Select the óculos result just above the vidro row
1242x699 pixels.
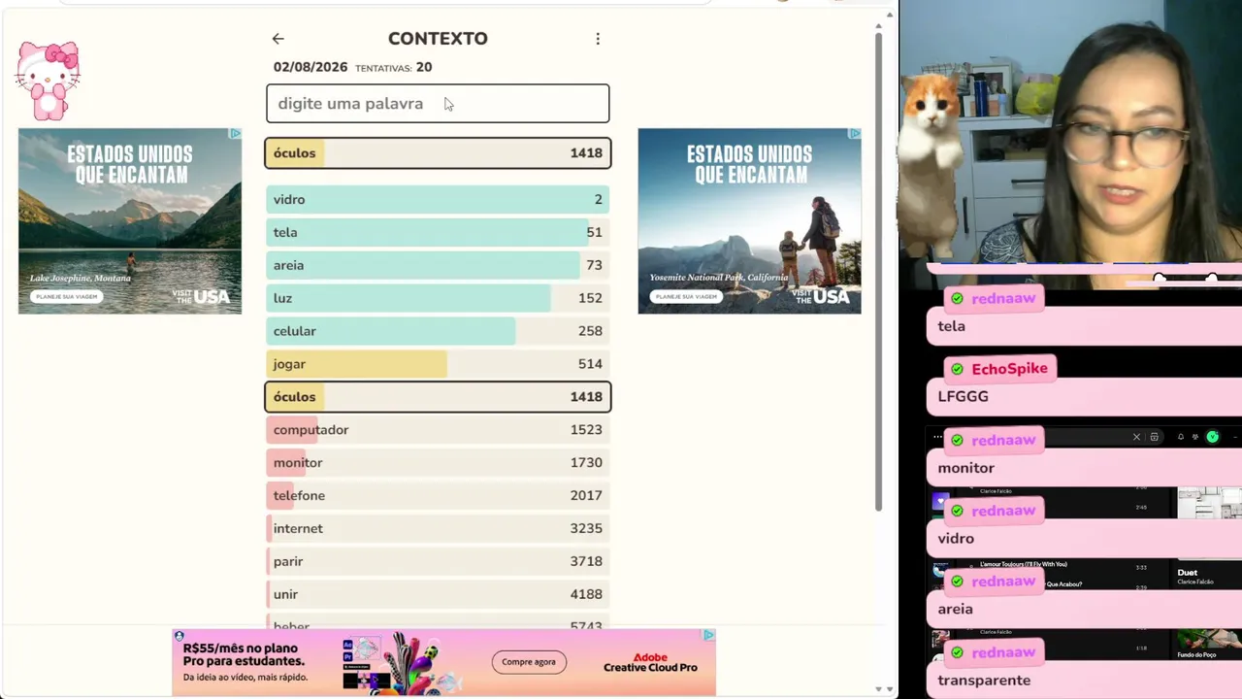pyautogui.click(x=438, y=153)
